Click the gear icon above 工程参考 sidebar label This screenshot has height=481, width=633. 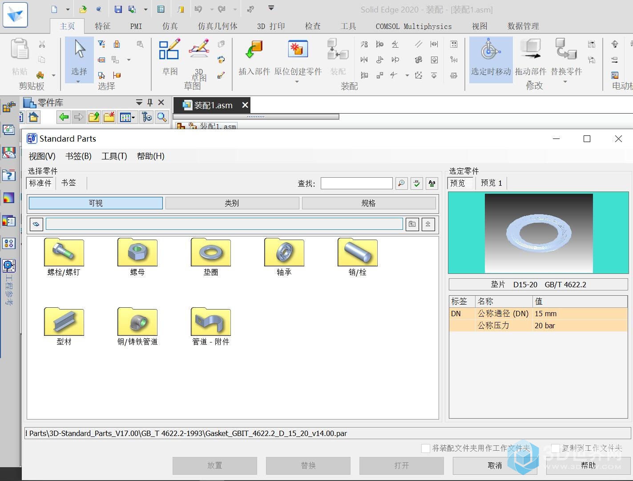pos(8,266)
